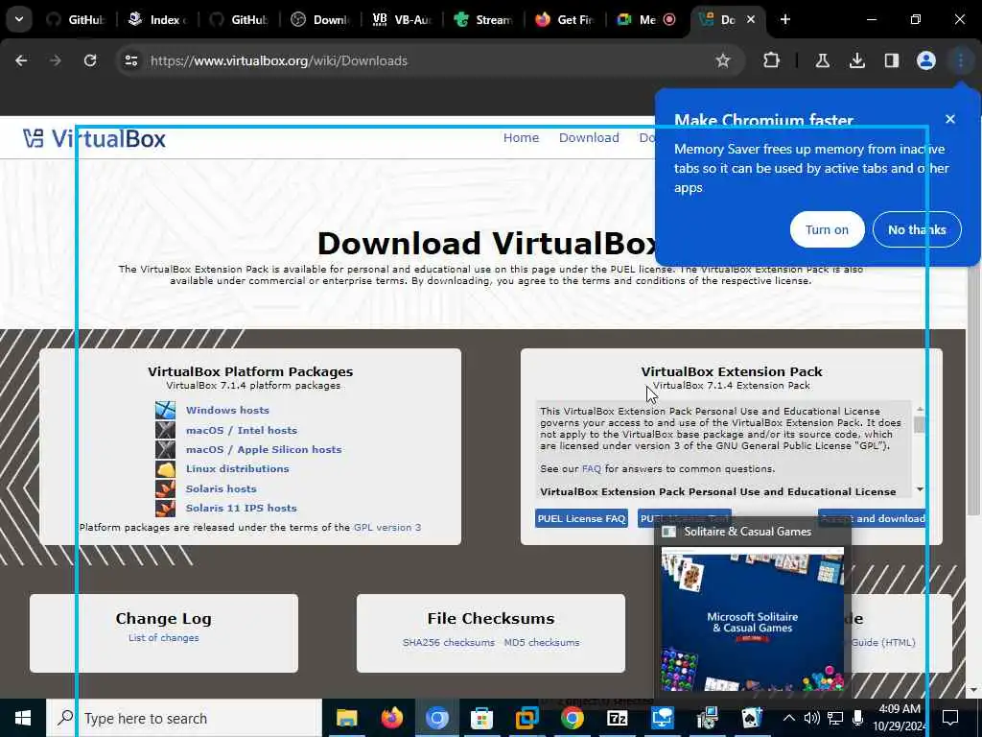Open the Windows Start menu
Image resolution: width=982 pixels, height=737 pixels.
click(x=23, y=718)
